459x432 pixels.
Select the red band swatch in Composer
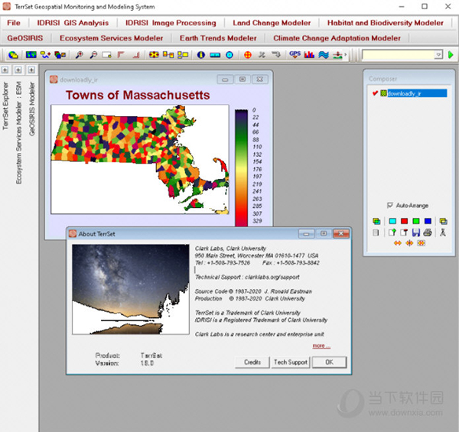(x=402, y=221)
